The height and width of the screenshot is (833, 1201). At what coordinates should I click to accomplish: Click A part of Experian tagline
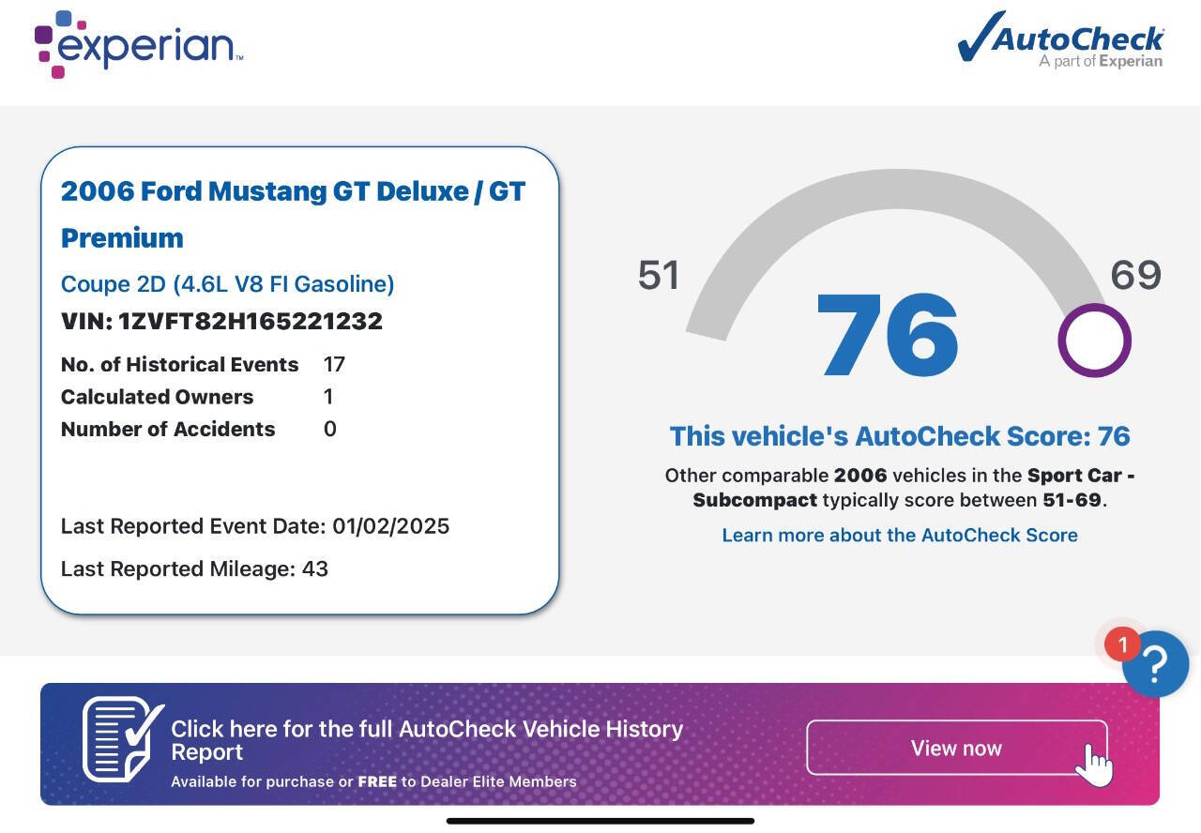[x=1101, y=61]
